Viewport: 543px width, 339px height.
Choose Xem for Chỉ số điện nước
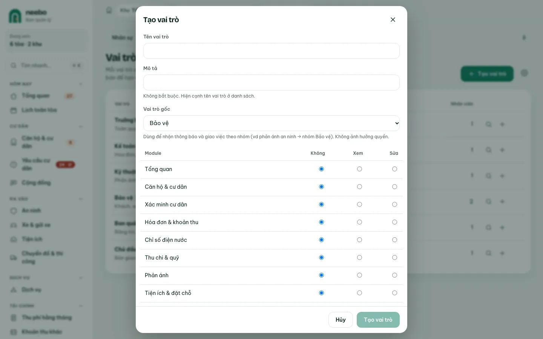pyautogui.click(x=359, y=240)
